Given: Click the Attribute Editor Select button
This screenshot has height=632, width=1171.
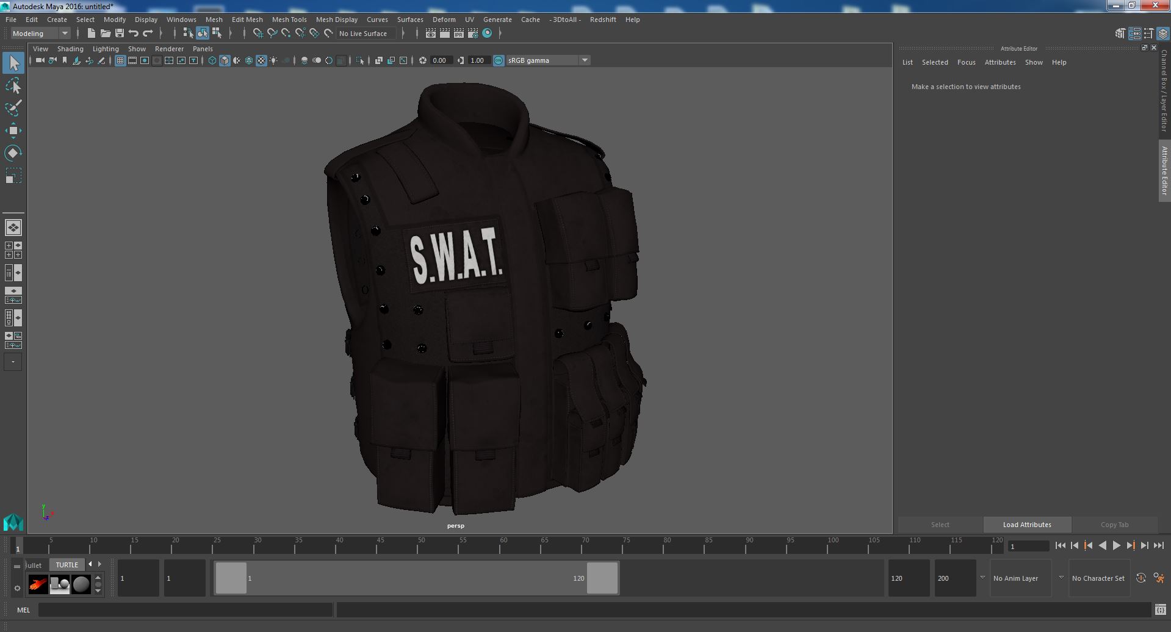Looking at the screenshot, I should [940, 525].
